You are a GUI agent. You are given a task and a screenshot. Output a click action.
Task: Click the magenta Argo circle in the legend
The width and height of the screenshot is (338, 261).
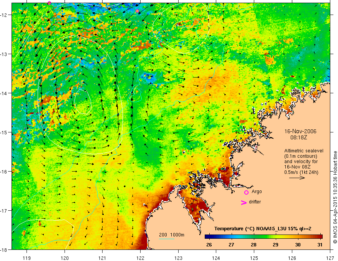pos(246,192)
